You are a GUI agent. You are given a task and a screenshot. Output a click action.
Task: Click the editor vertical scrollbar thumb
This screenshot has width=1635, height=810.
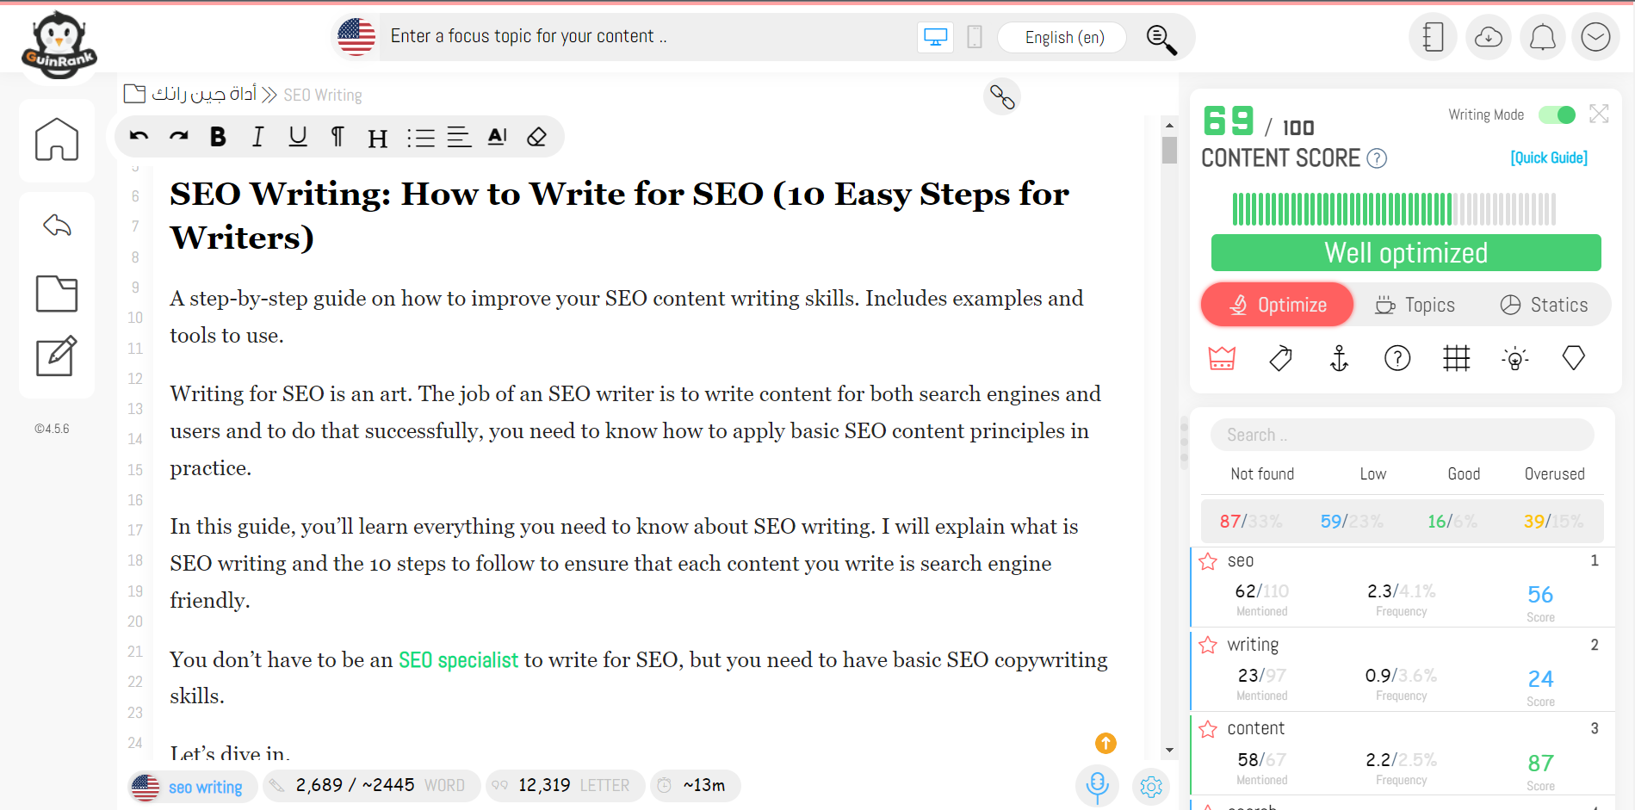coord(1169,150)
